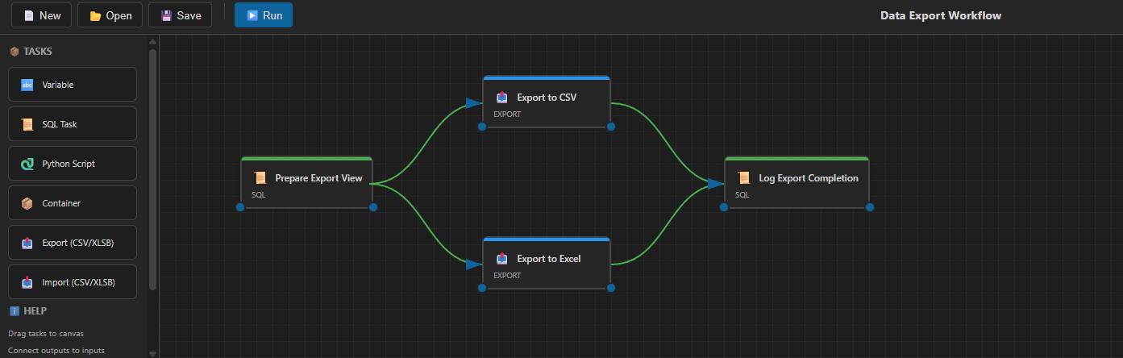Click the Export tray icon in palette
Screen dimensions: 1123x358
tap(27, 243)
